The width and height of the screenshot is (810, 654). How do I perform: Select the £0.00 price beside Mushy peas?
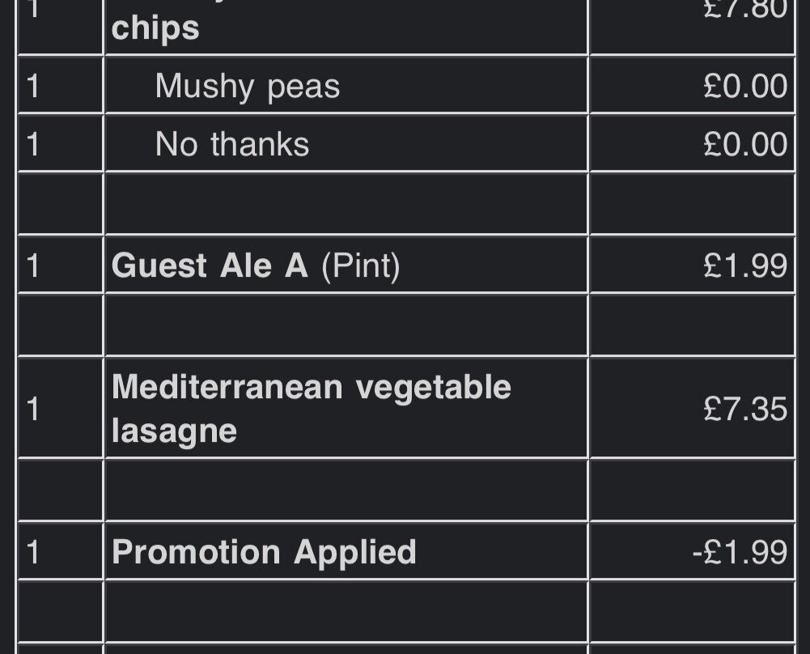pyautogui.click(x=744, y=86)
